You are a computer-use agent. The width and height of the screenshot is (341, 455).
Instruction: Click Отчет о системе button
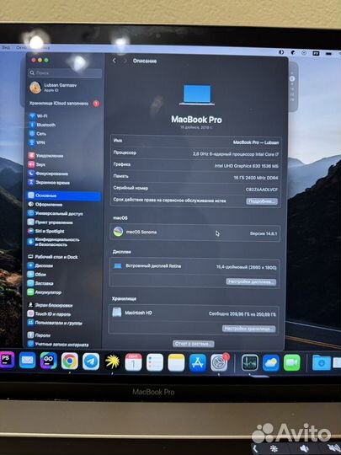(194, 344)
